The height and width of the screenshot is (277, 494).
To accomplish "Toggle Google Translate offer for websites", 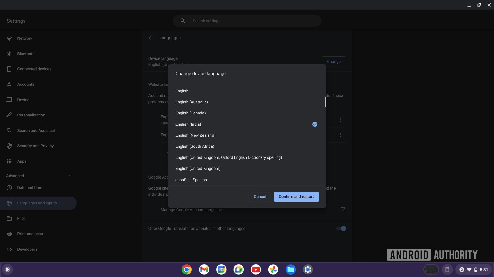I will pyautogui.click(x=341, y=228).
